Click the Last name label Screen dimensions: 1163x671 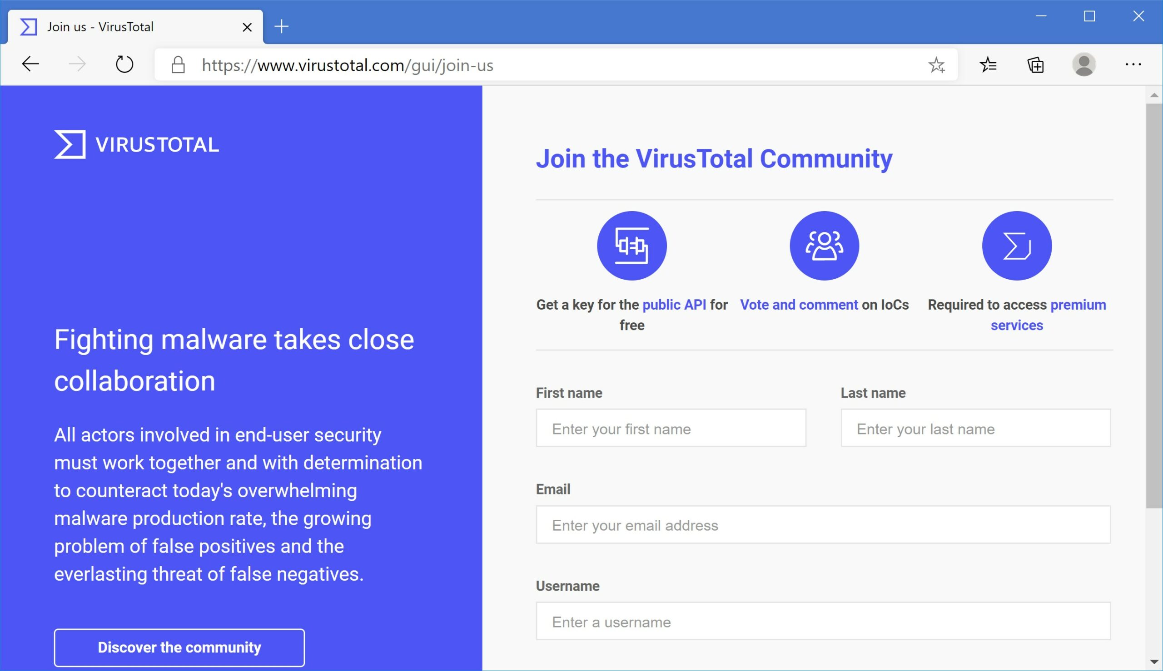click(873, 393)
